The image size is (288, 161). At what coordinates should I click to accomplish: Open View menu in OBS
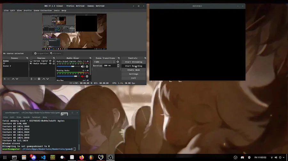click(19, 10)
